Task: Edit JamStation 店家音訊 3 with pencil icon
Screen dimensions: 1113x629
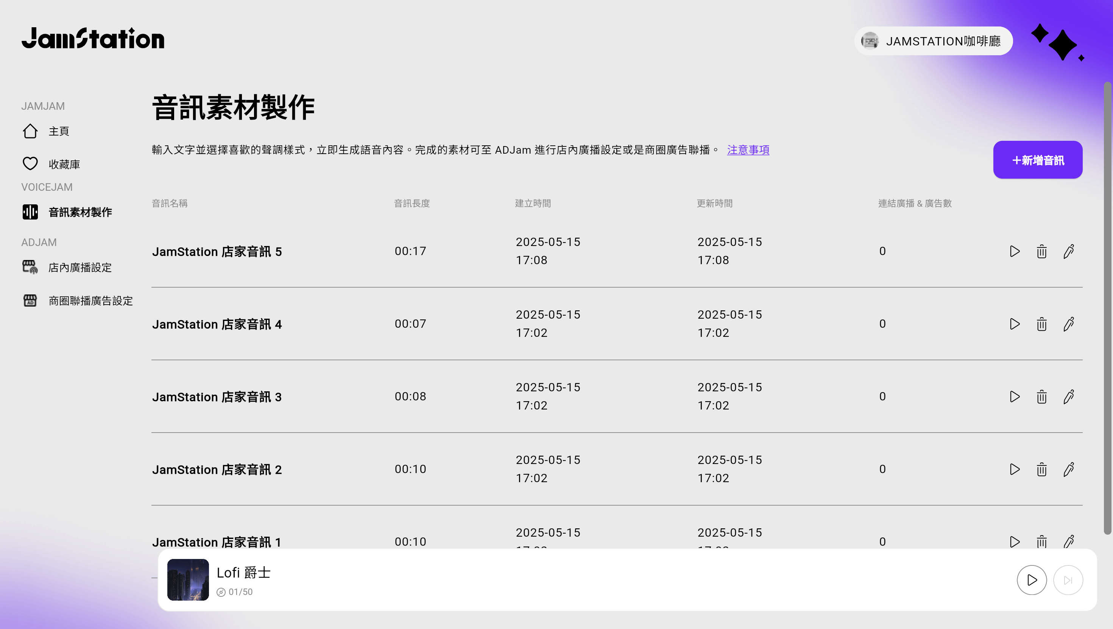Action: [x=1069, y=397]
